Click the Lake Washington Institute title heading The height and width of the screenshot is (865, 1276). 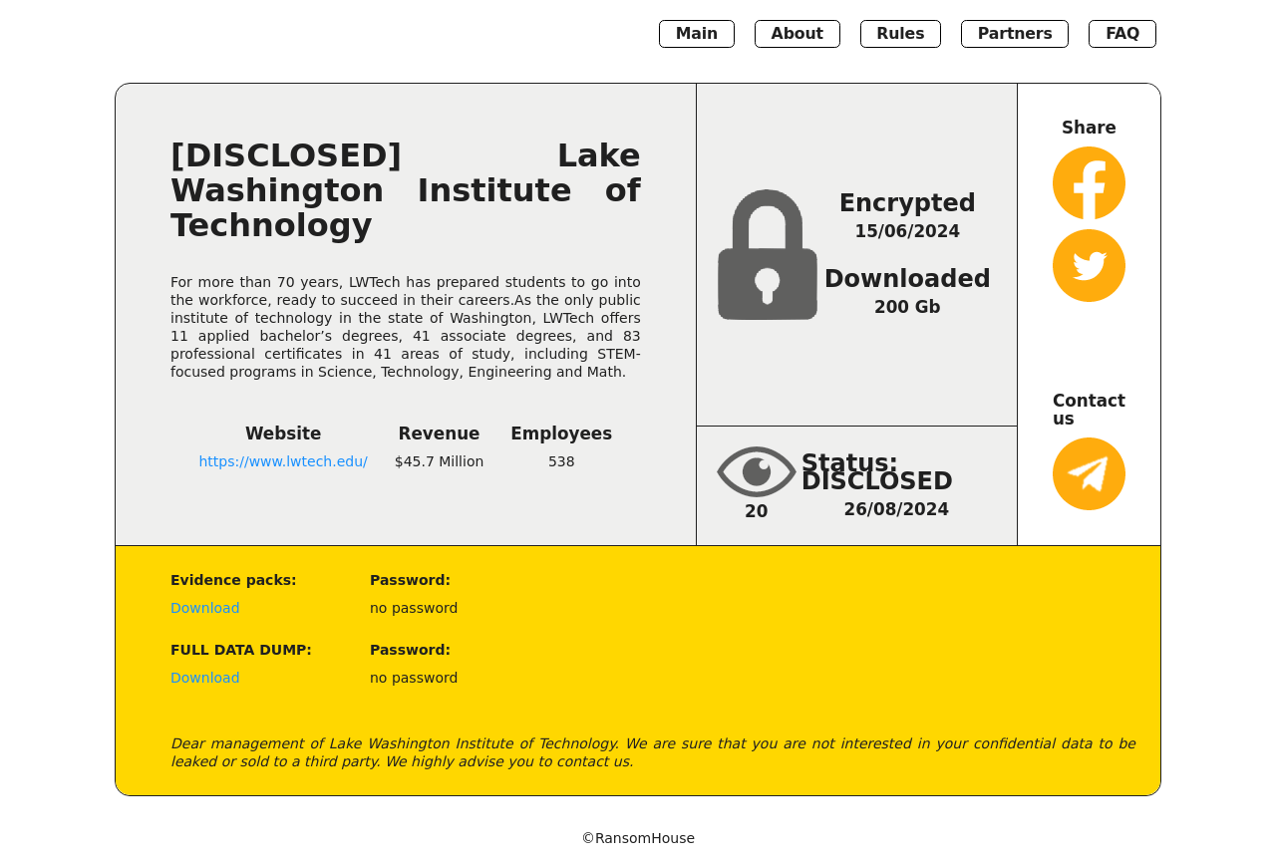pos(405,190)
